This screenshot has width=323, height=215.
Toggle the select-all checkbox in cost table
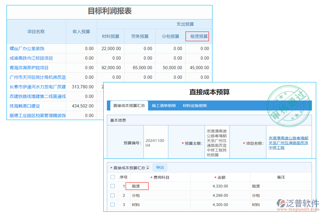coord(113,177)
